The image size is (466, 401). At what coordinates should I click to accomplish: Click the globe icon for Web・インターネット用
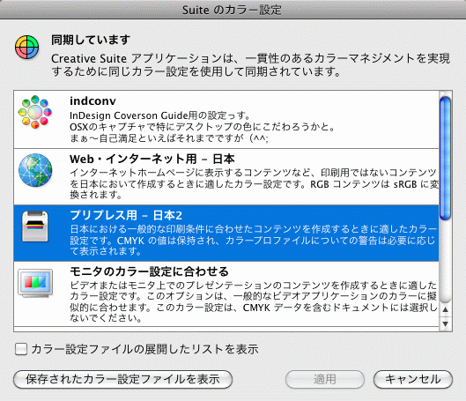pyautogui.click(x=35, y=170)
